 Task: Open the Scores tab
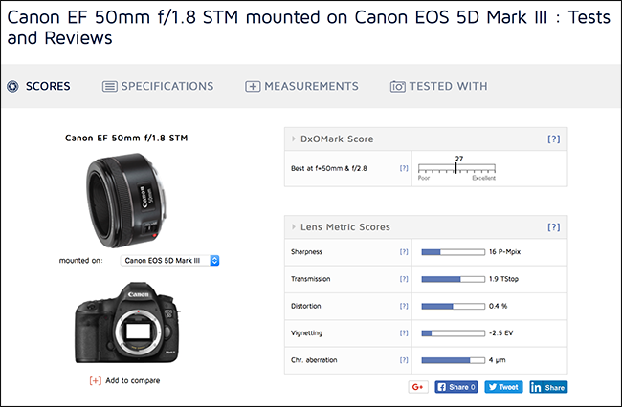coord(38,86)
